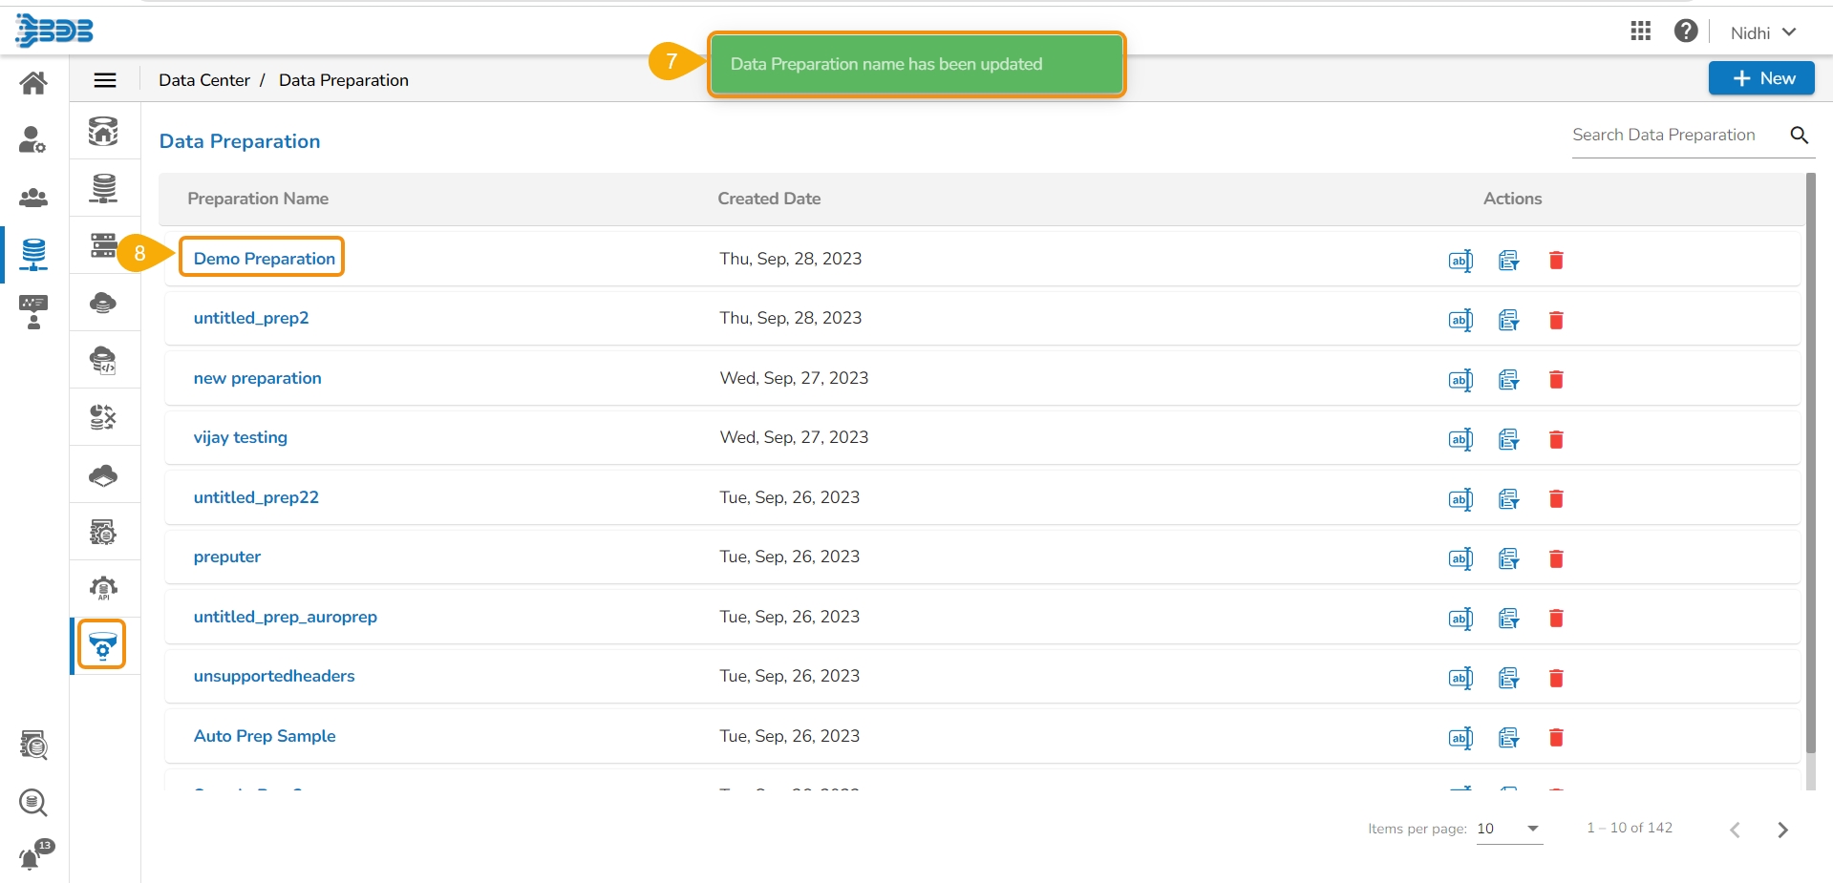Click the vertical scrollbar of the list
Screen dimensions: 1833x883
tap(1810, 458)
